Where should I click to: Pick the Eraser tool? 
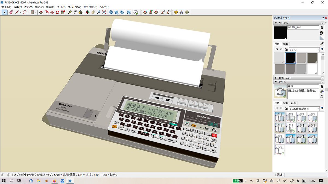11,12
